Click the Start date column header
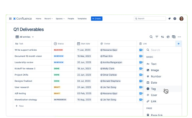This screenshot has width=192, height=118. (86, 44)
